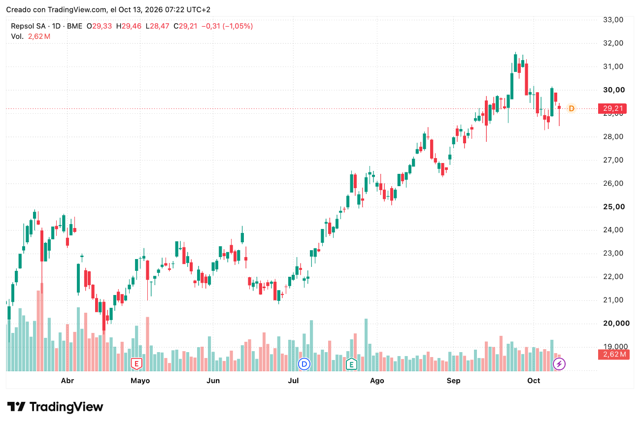Image resolution: width=640 pixels, height=425 pixels.
Task: Click the close value C29,21
Action: (x=185, y=26)
